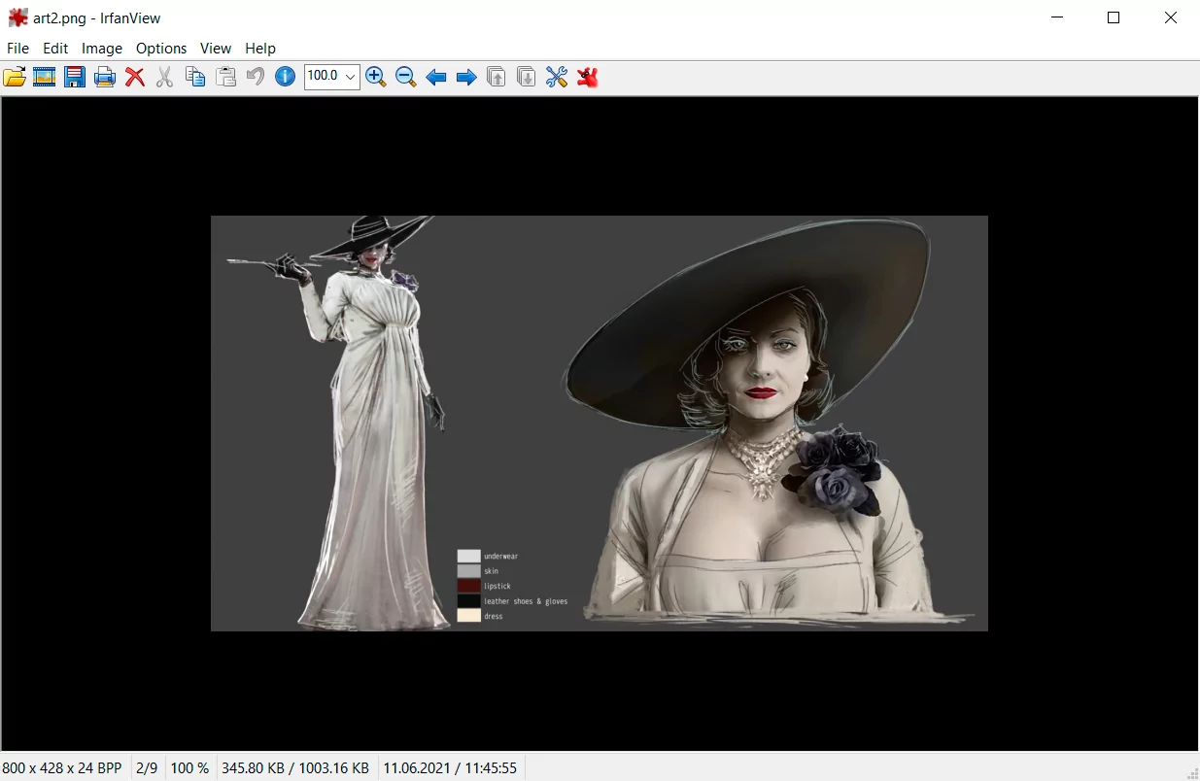1200x781 pixels.
Task: Click the 'dress' cream swatch in image
Action: [469, 616]
